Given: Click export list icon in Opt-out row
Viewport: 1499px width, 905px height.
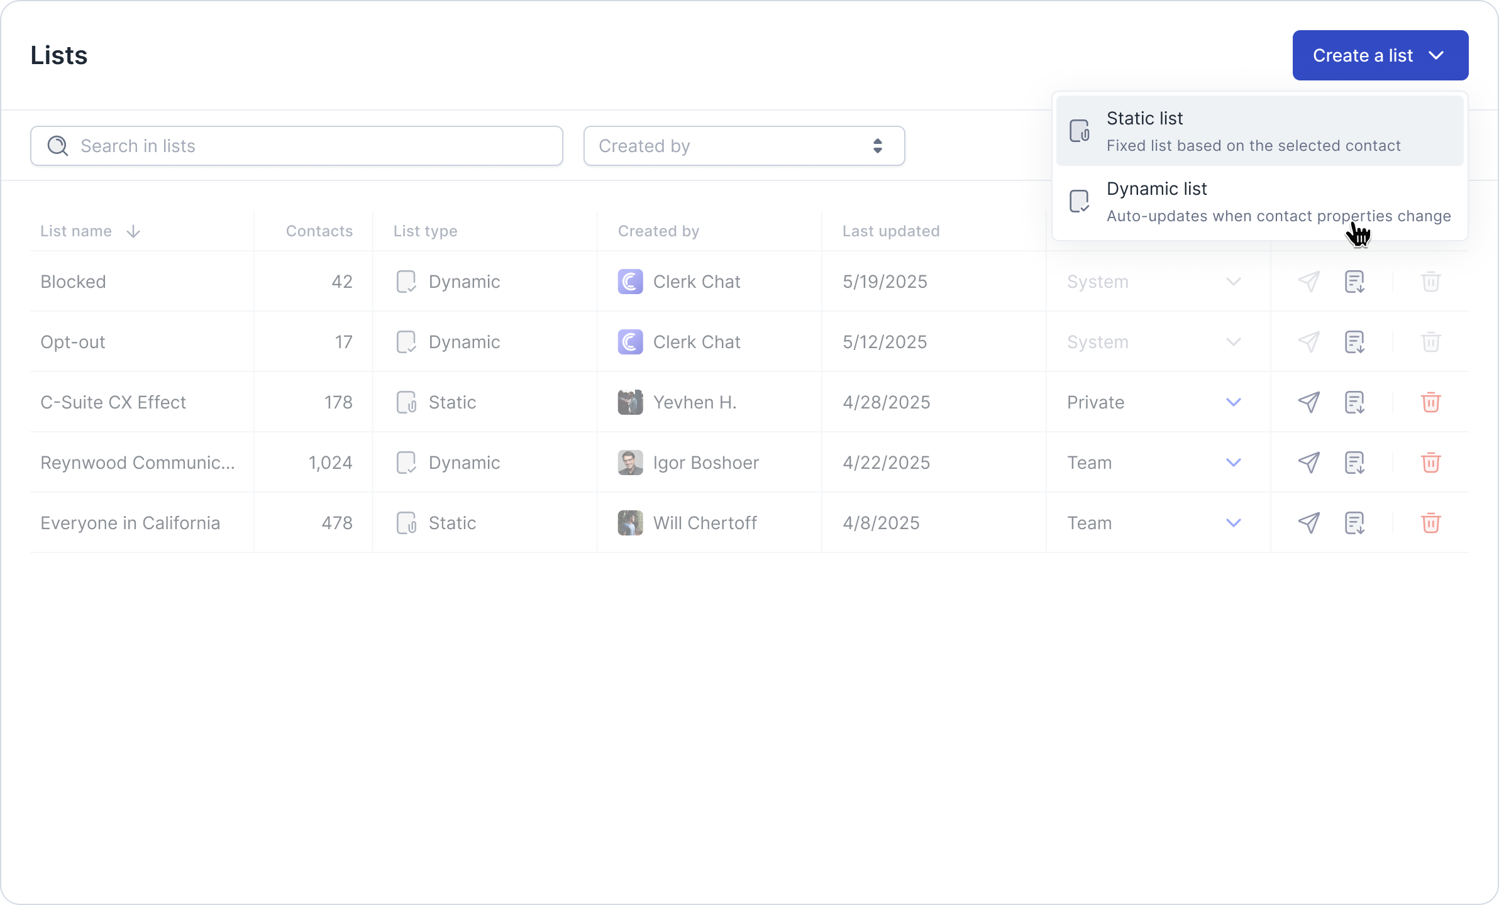Looking at the screenshot, I should point(1355,342).
